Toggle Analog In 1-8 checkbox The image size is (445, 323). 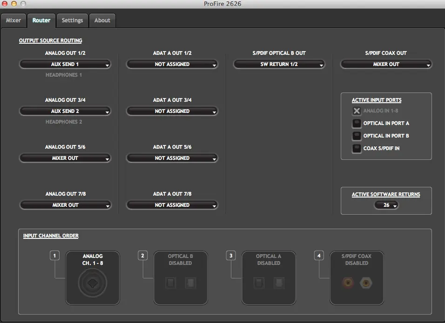(357, 111)
